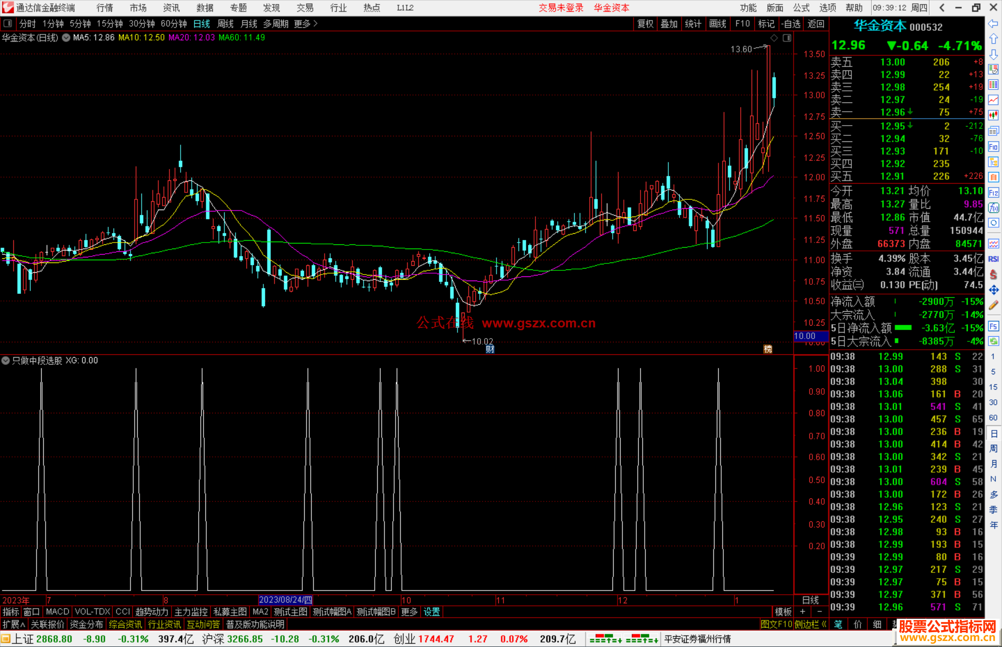
Task: Toggle the indicator circle beside 华金资本(日线)
Action: tap(66, 38)
